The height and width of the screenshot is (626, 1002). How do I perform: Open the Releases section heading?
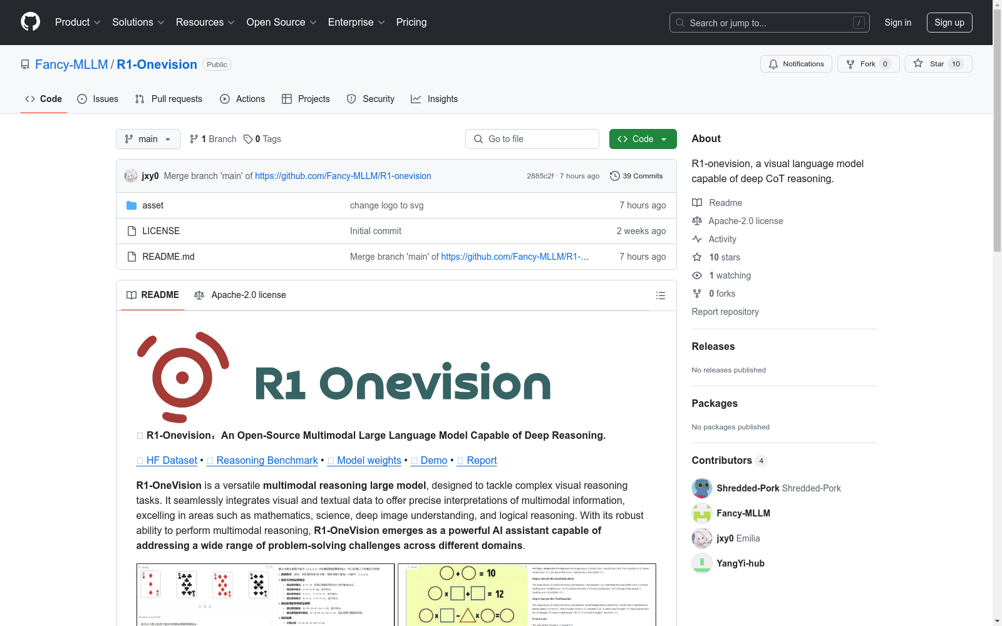[713, 346]
